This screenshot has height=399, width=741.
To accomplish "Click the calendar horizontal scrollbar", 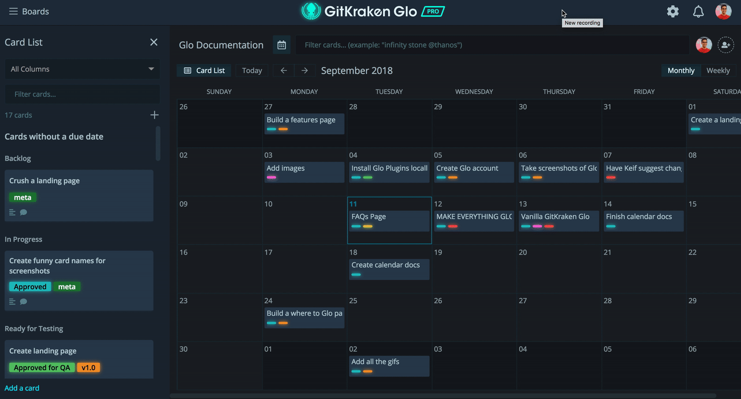I will point(443,396).
